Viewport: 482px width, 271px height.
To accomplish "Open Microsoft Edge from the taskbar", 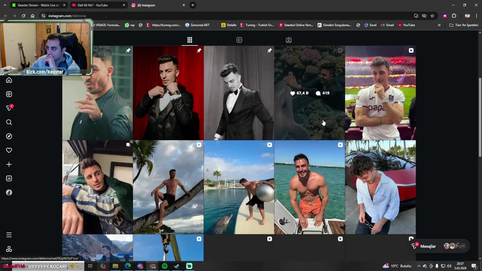I will coord(128,266).
